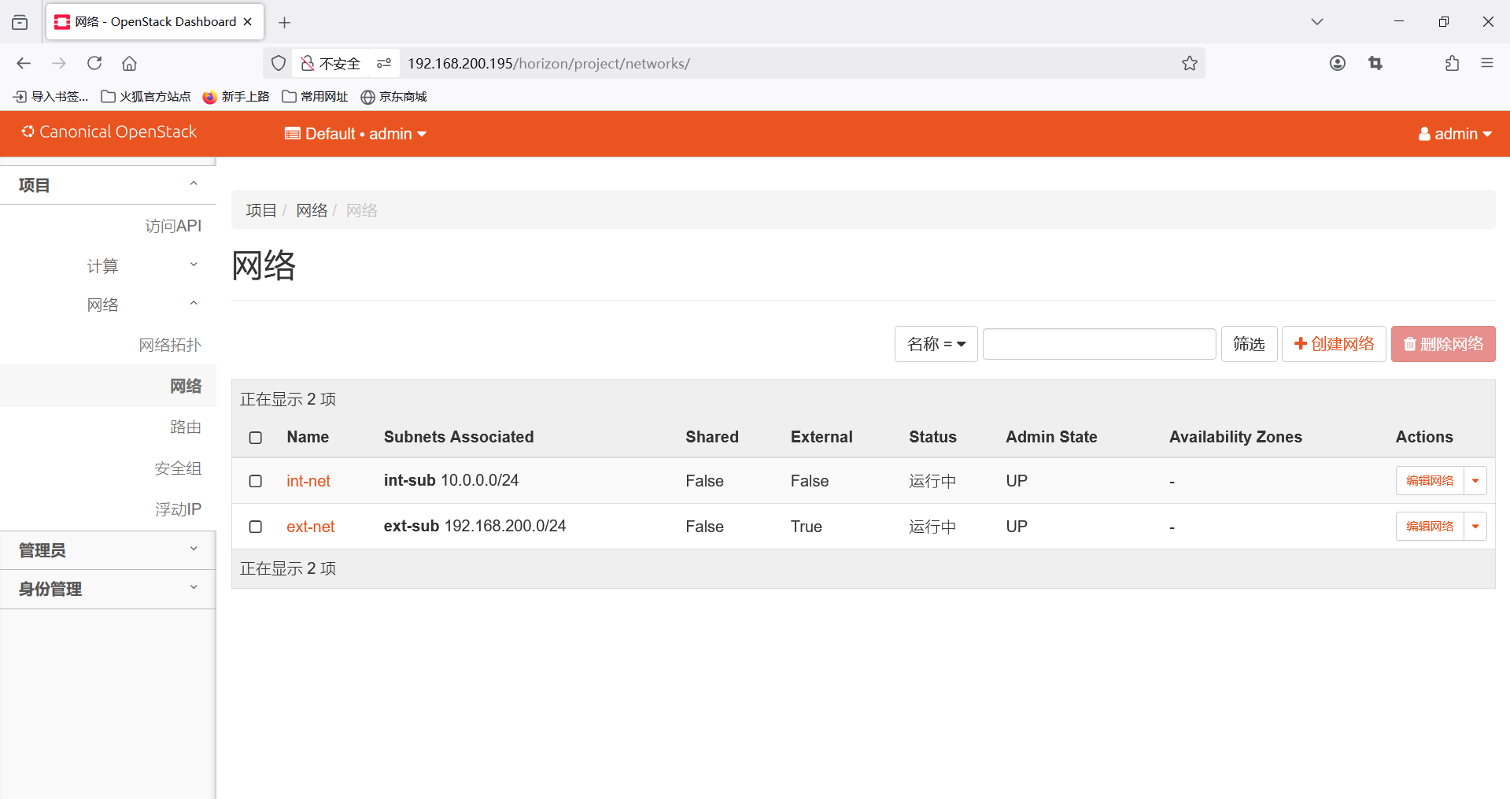Open 安全组 in the sidebar

click(x=178, y=468)
